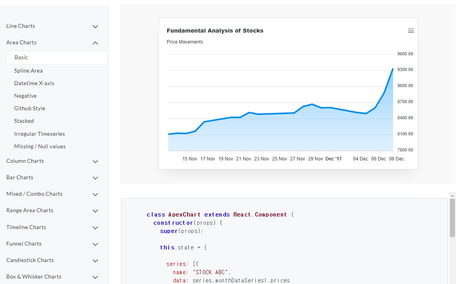Image resolution: width=475 pixels, height=284 pixels.
Task: Select the Basic area chart item
Action: click(57, 57)
